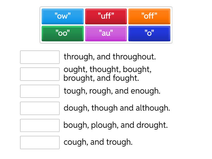Select the empty box next to "ought, thought, bought"

coord(40,74)
